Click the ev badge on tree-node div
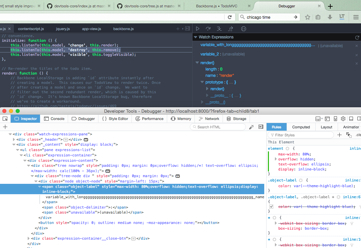The width and height of the screenshot is (361, 248). pos(178,176)
